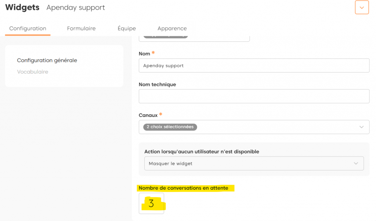Click the Nombre de conversations en attente label
The height and width of the screenshot is (221, 376).
click(183, 188)
